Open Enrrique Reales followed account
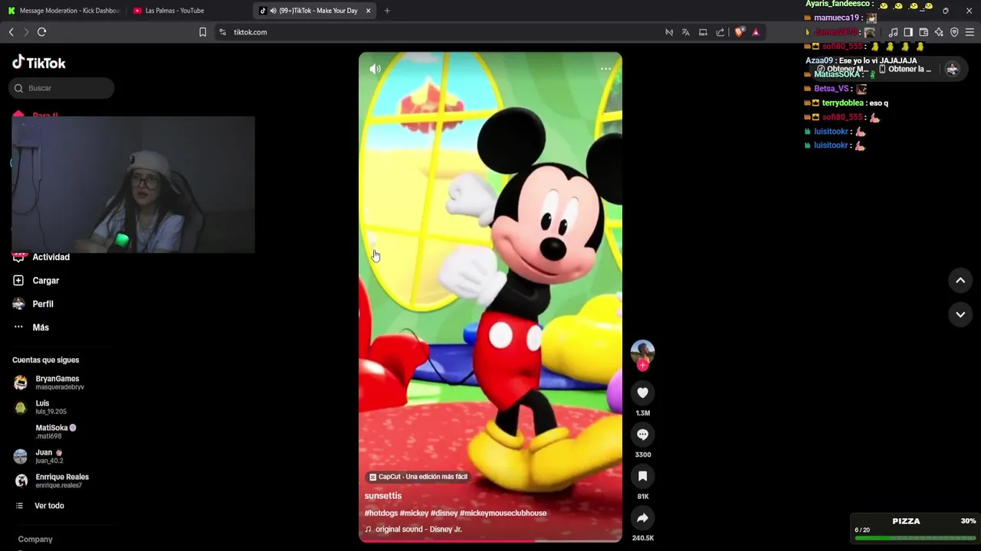The width and height of the screenshot is (981, 551). 51,481
